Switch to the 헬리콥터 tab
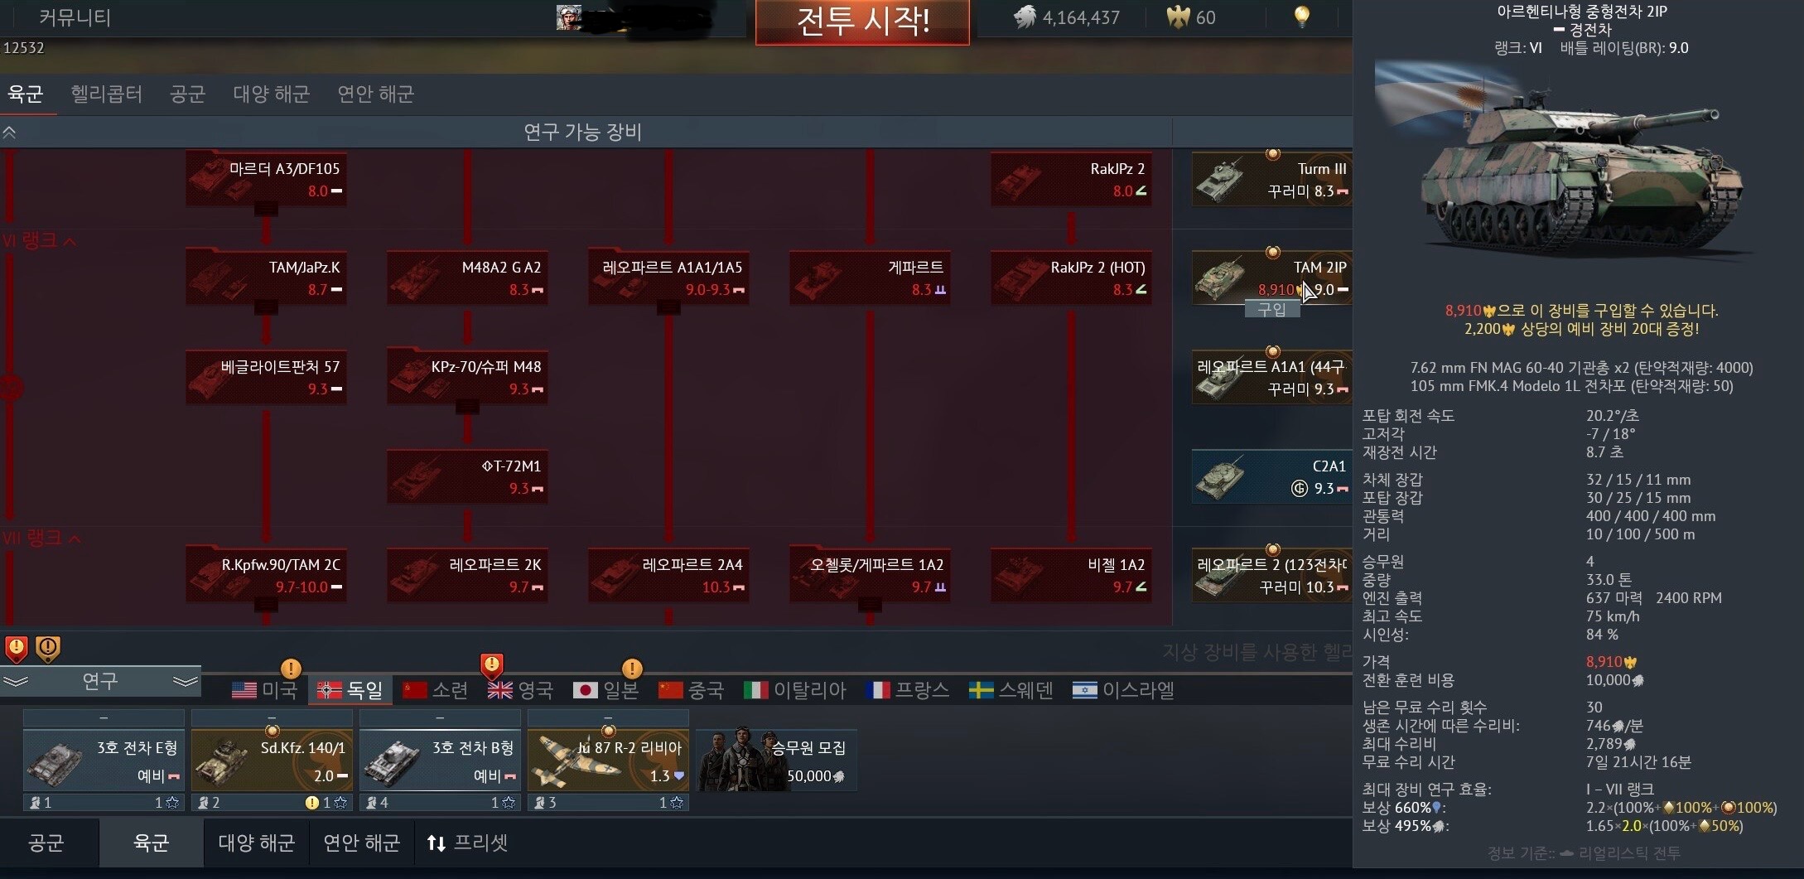The width and height of the screenshot is (1804, 879). (106, 94)
